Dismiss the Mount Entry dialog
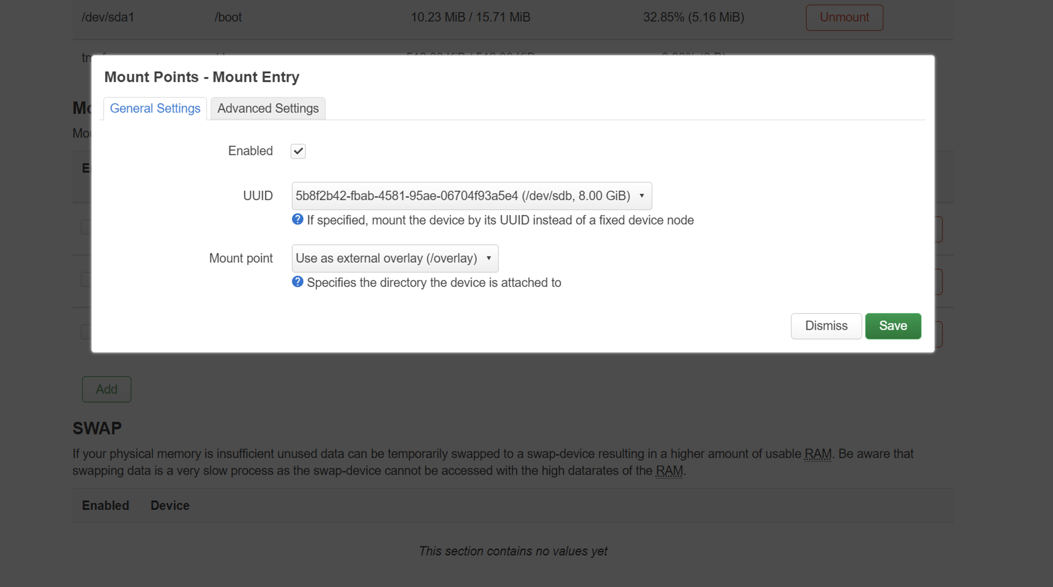The width and height of the screenshot is (1053, 587). tap(826, 326)
